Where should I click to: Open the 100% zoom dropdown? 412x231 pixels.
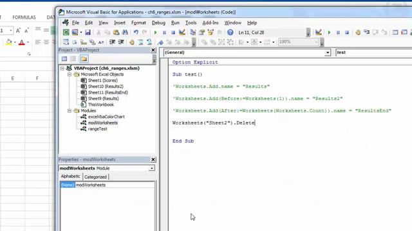pyautogui.click(x=316, y=42)
